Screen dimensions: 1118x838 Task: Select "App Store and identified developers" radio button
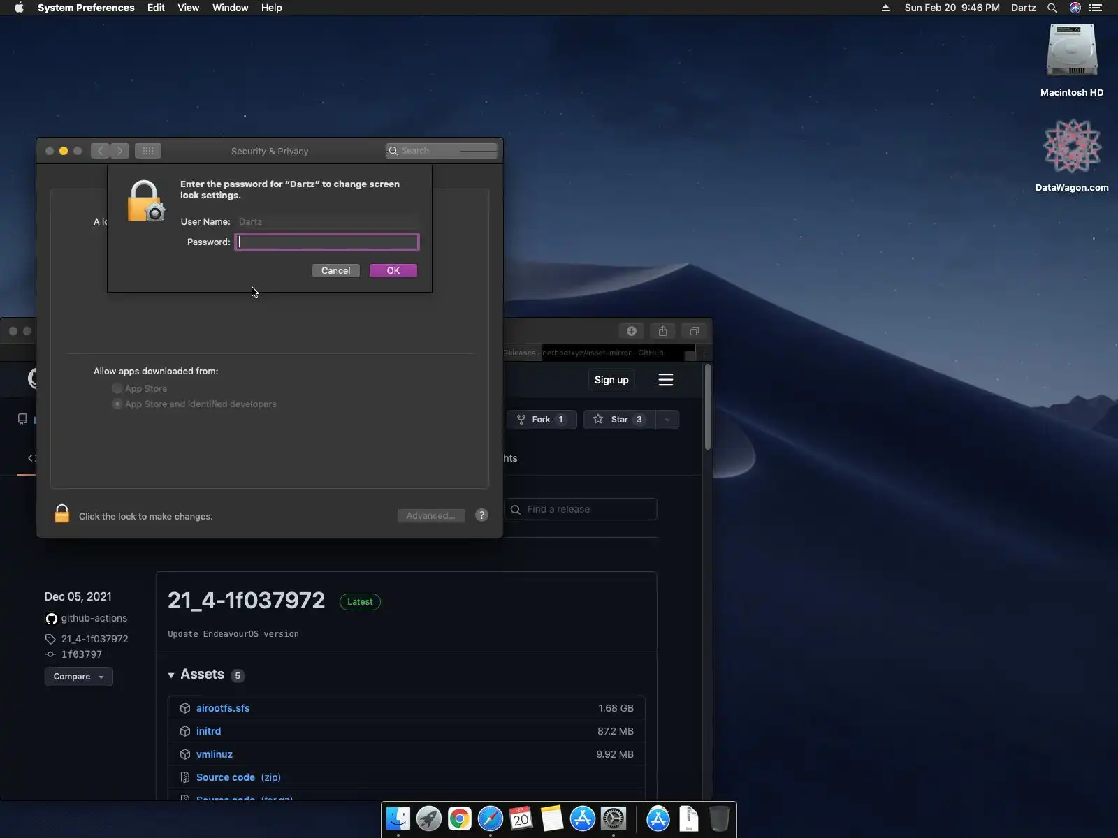tap(117, 404)
